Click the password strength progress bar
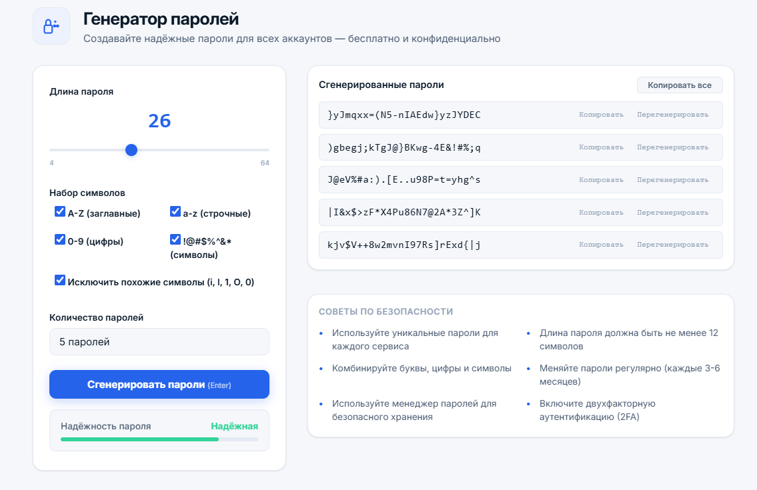757x490 pixels. tap(159, 439)
